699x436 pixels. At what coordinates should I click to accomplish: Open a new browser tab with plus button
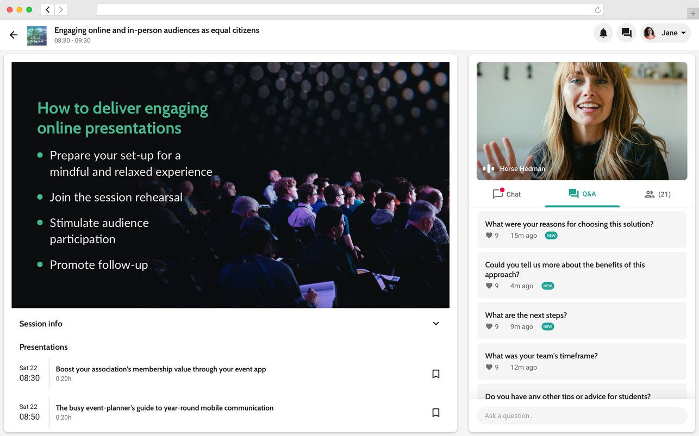692,13
